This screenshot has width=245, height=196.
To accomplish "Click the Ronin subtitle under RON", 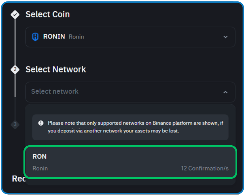I will [x=40, y=168].
